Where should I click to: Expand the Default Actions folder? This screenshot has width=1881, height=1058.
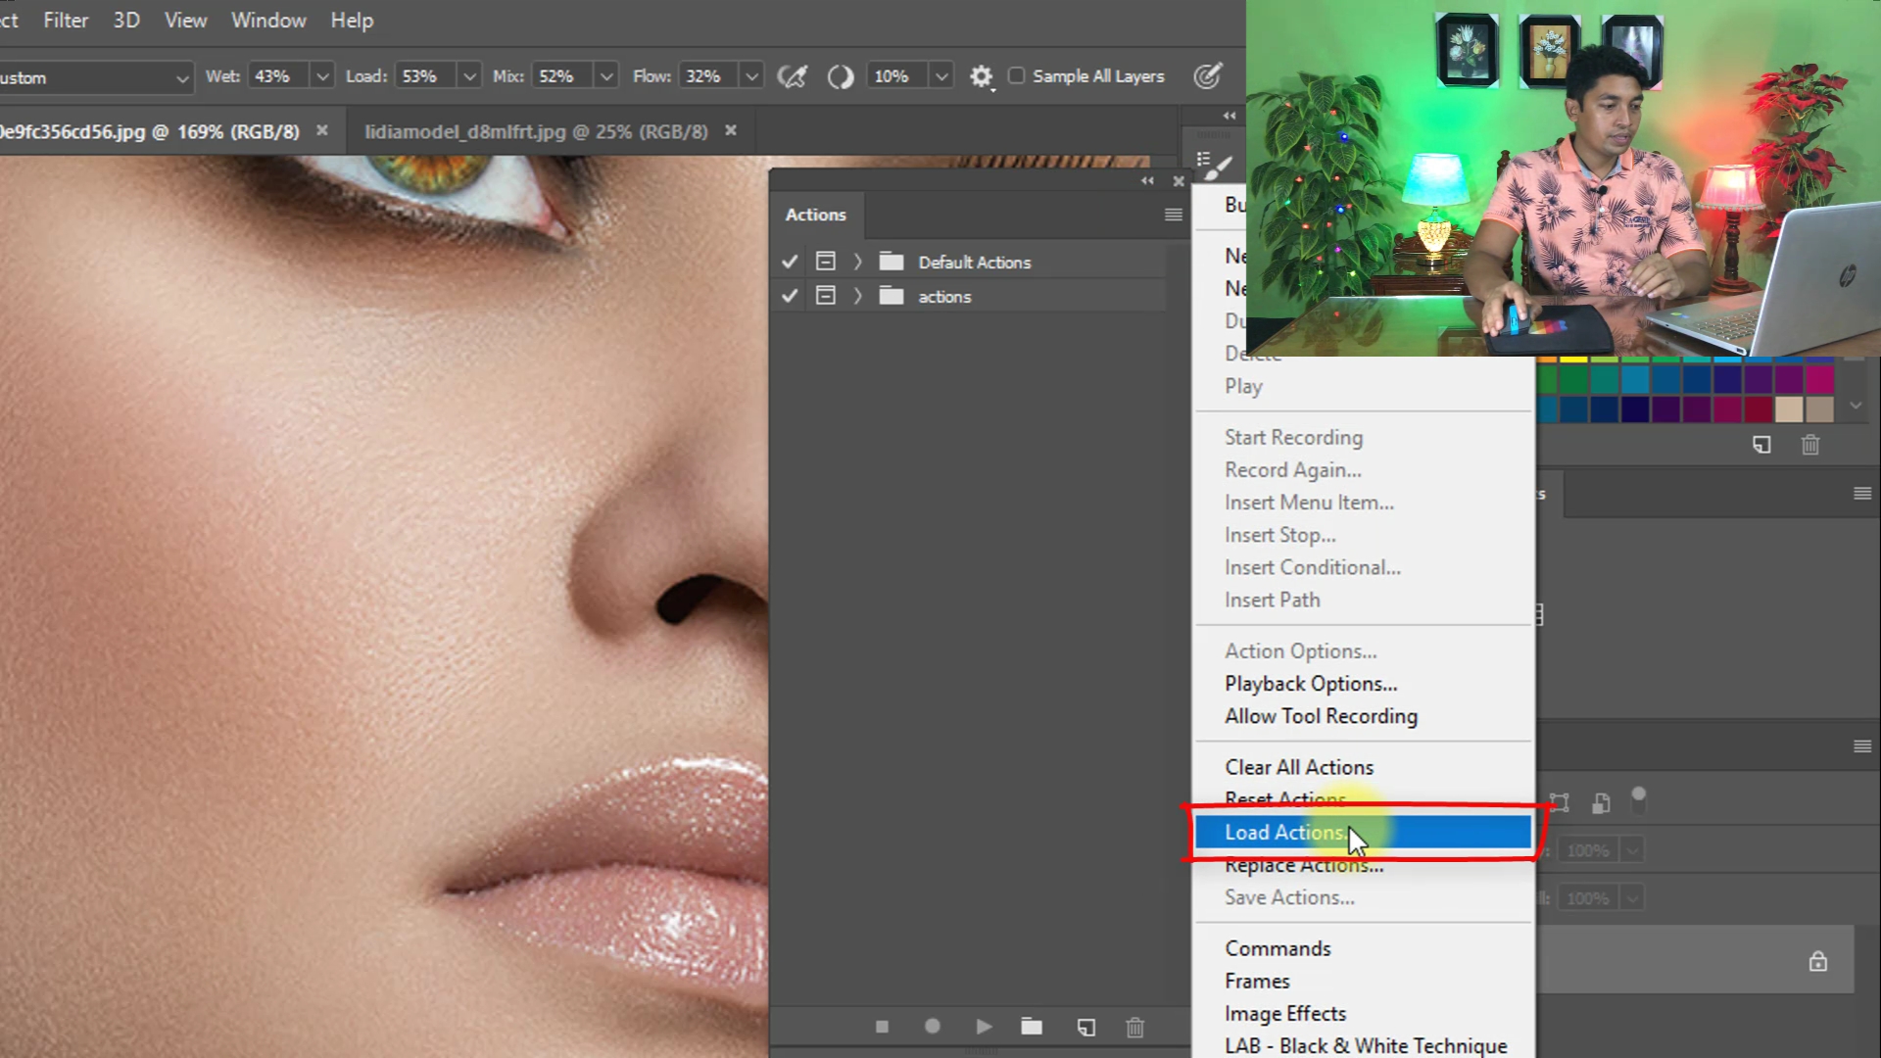point(858,262)
